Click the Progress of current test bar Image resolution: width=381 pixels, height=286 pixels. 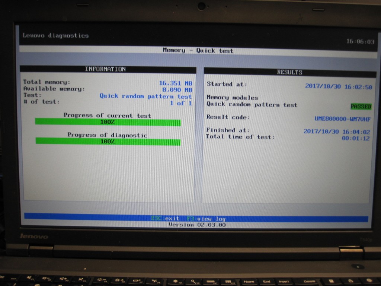click(108, 122)
